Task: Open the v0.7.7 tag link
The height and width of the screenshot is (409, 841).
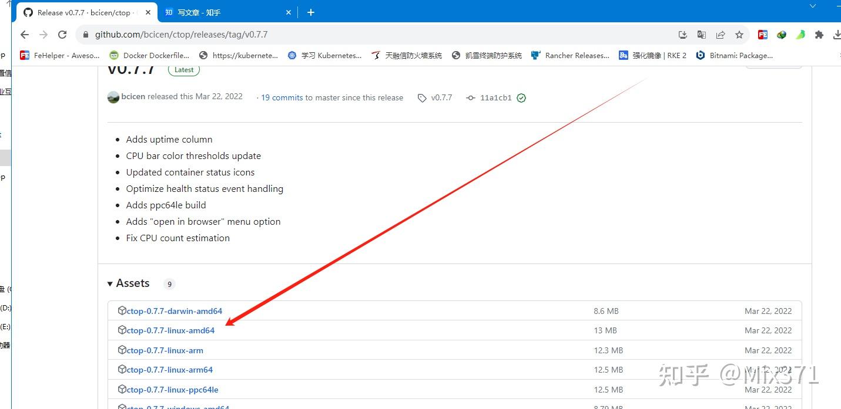Action: tap(441, 97)
